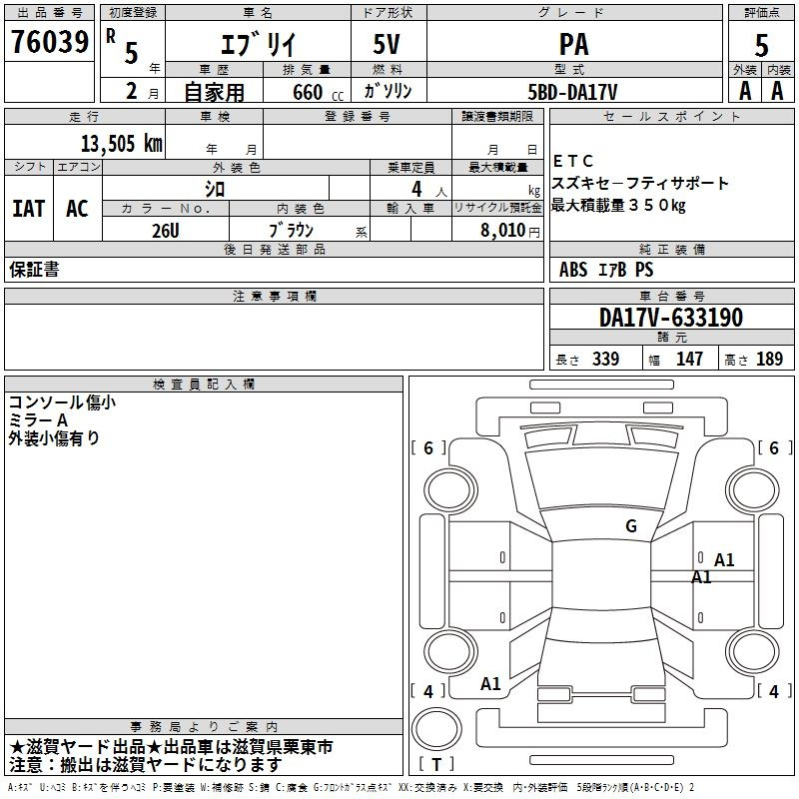This screenshot has height=799, width=799.
Task: Select the width value 147
Action: pyautogui.click(x=689, y=359)
